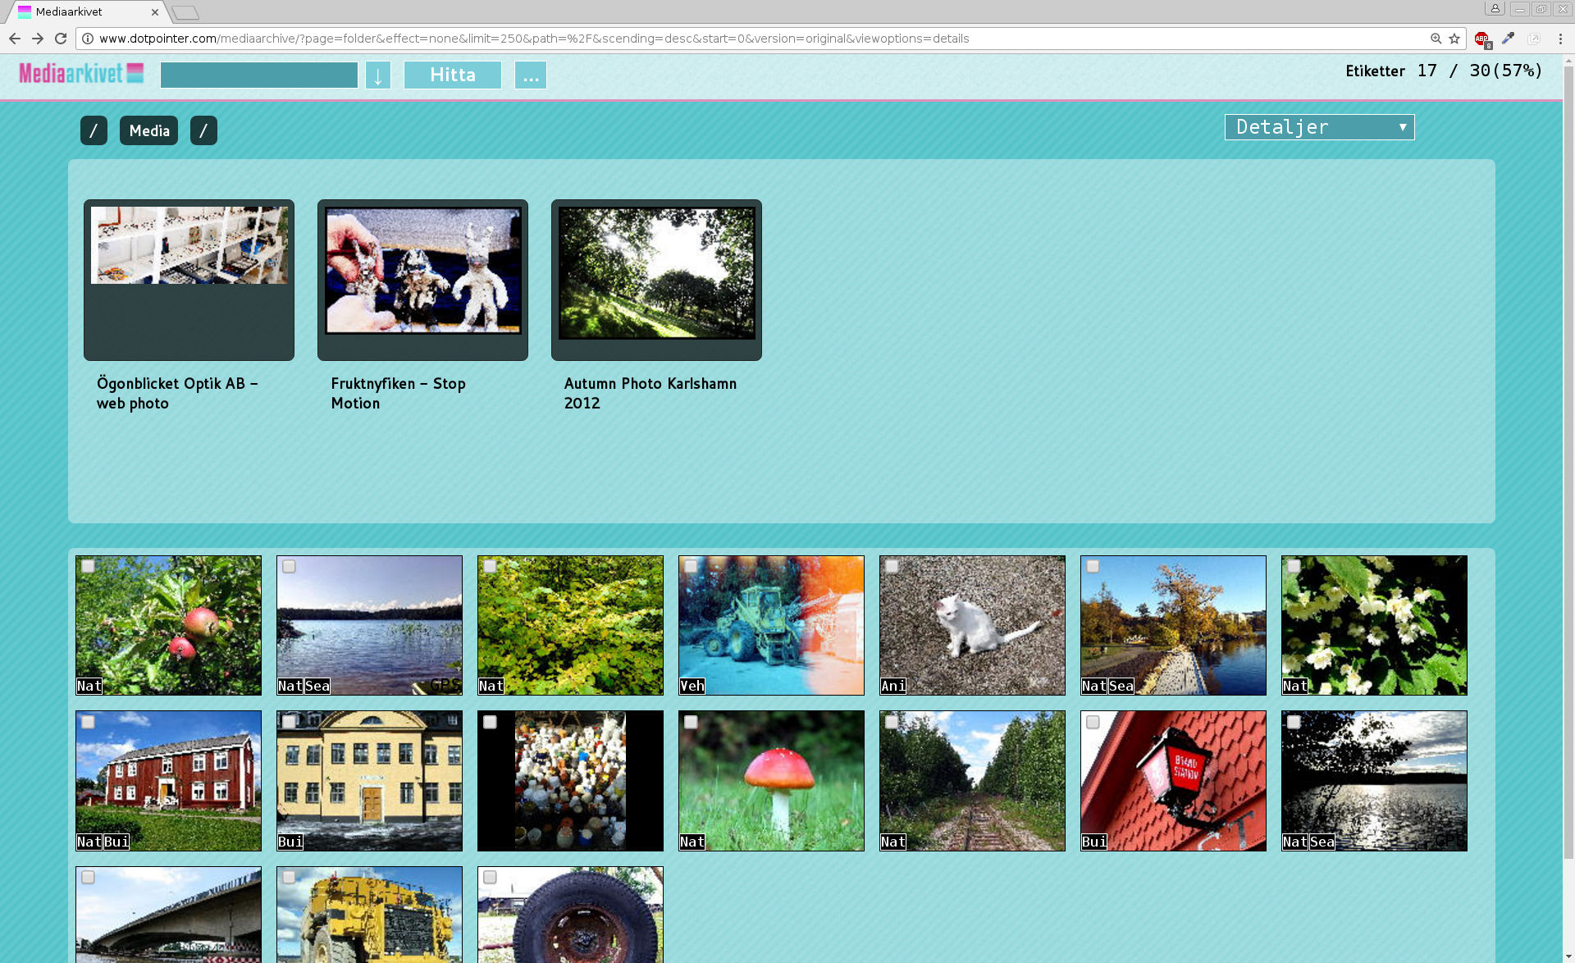Image resolution: width=1575 pixels, height=963 pixels.
Task: Click the down arrow next to the search field
Action: click(377, 75)
